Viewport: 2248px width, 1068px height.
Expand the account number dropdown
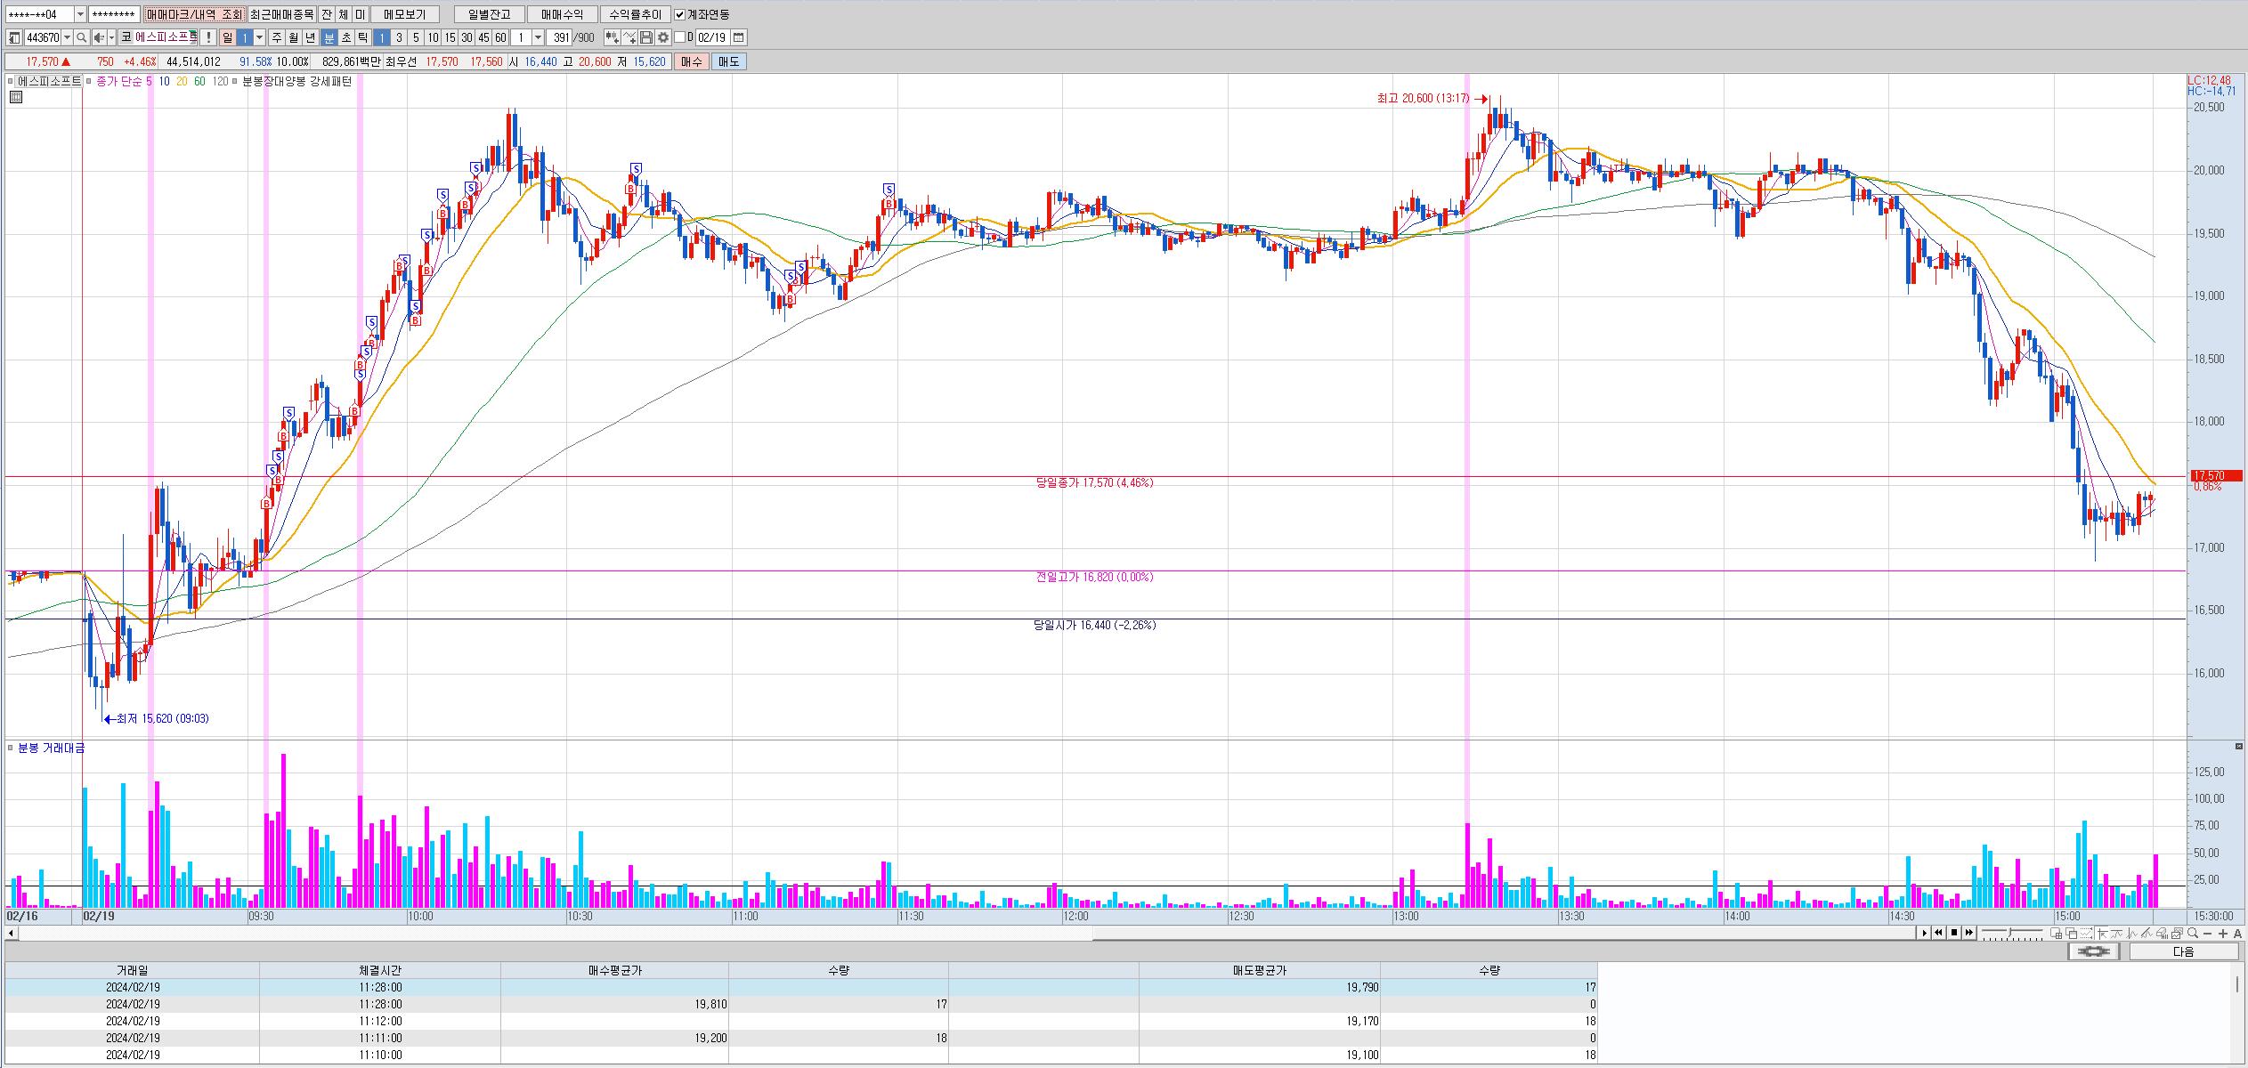click(x=80, y=14)
